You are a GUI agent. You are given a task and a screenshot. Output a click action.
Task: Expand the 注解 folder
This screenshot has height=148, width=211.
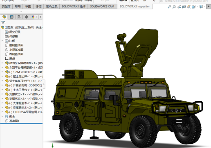click(2, 41)
